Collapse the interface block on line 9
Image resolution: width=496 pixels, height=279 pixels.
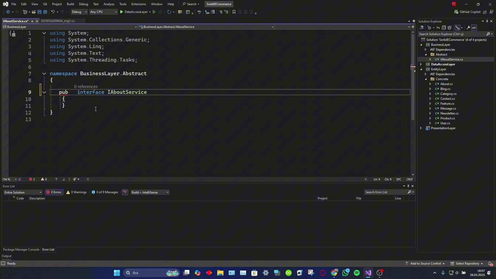coord(44,92)
